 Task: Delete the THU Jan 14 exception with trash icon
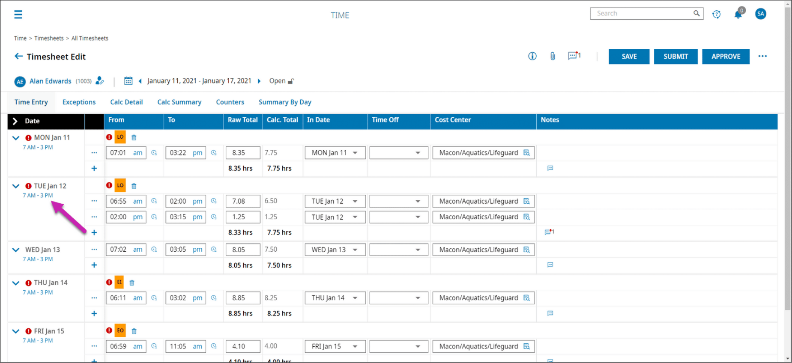click(x=132, y=283)
